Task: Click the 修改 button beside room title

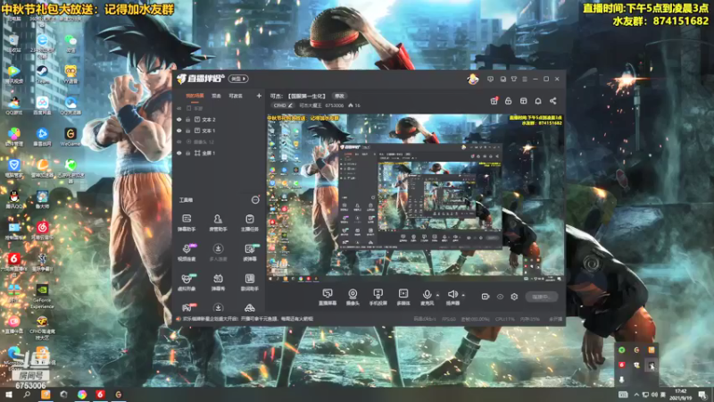Action: pyautogui.click(x=340, y=96)
